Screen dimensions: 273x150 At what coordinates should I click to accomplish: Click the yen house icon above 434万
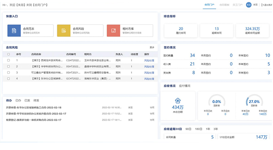tap(178, 100)
